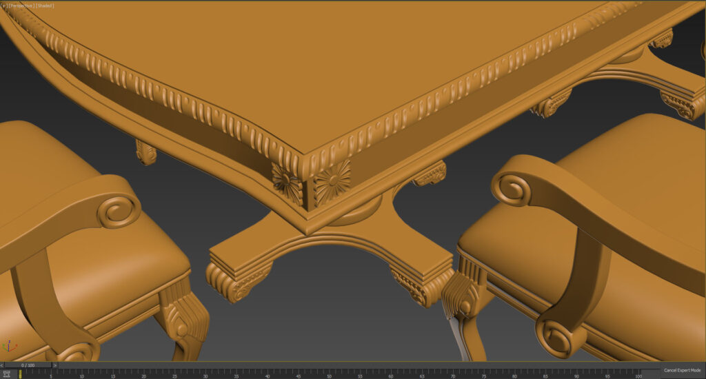
Task: Select the 0 / 100 time slider handle
Action: point(28,365)
